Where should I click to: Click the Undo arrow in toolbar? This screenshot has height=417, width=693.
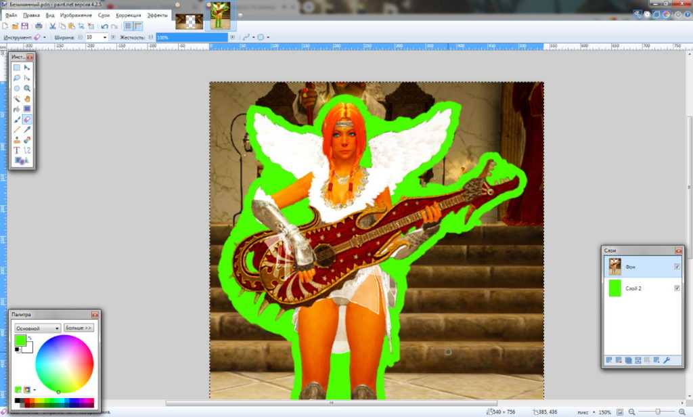coord(104,26)
